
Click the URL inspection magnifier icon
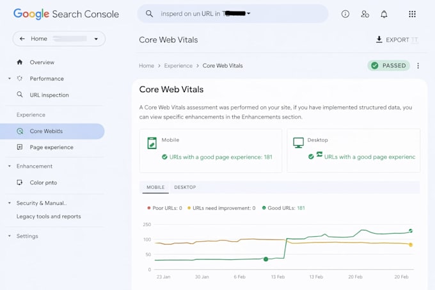point(19,95)
